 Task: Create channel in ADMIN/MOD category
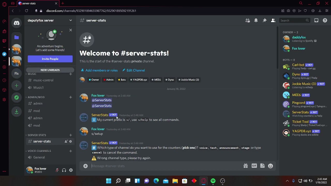(71, 97)
